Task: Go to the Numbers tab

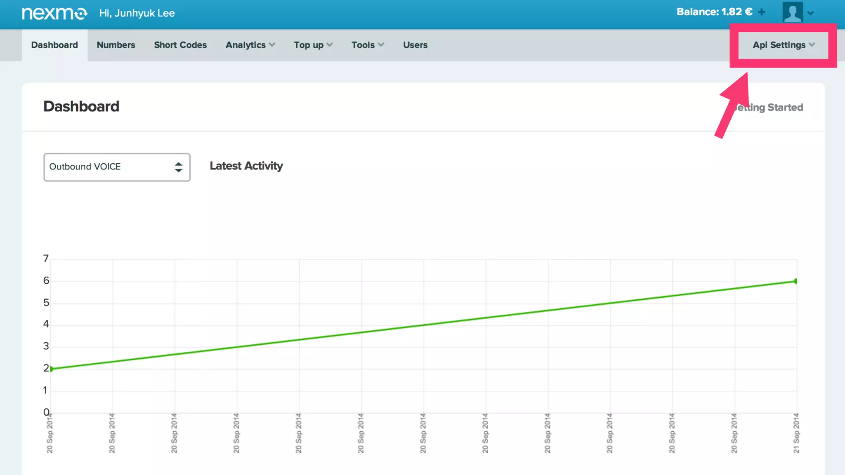Action: [x=116, y=45]
